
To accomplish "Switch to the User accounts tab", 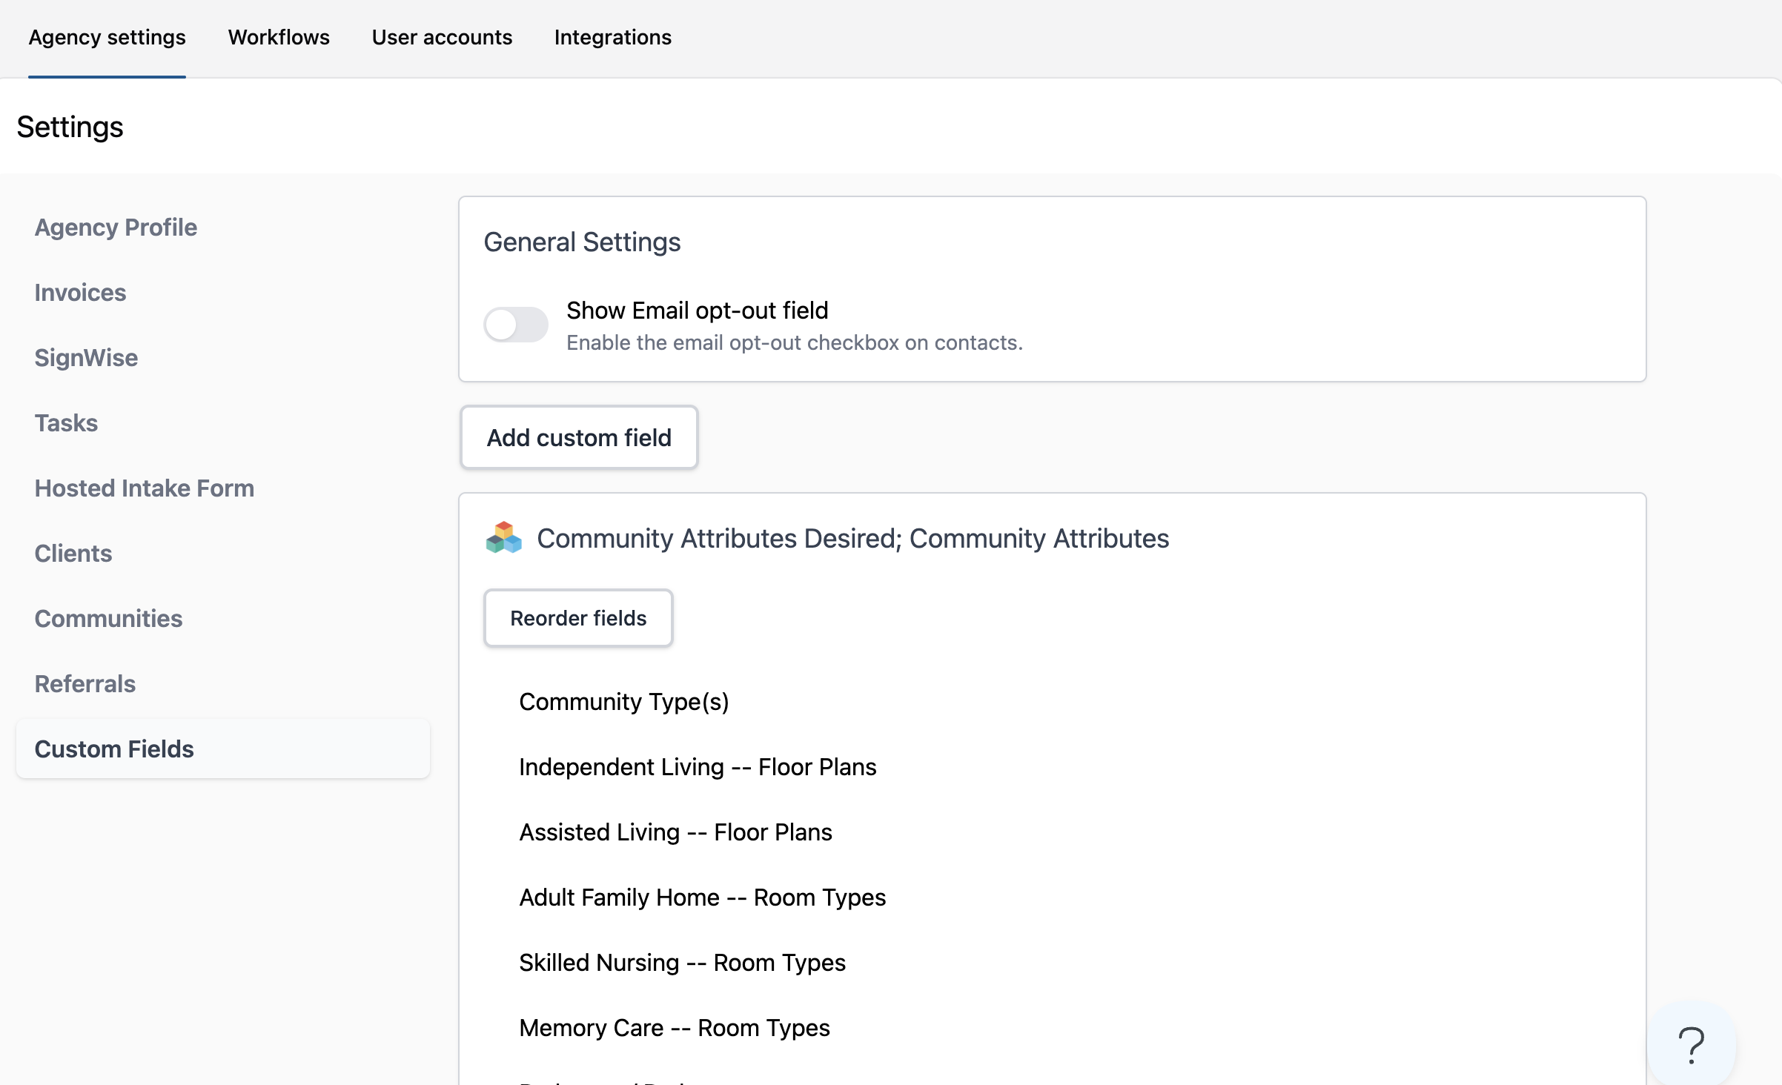I will (x=442, y=37).
